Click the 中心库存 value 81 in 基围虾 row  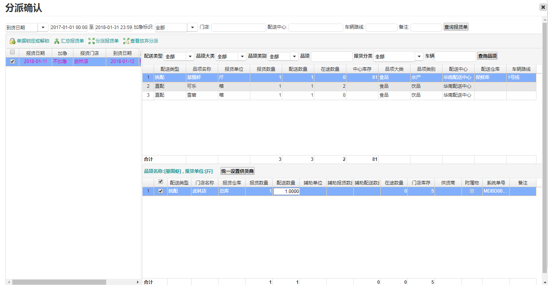pyautogui.click(x=362, y=78)
